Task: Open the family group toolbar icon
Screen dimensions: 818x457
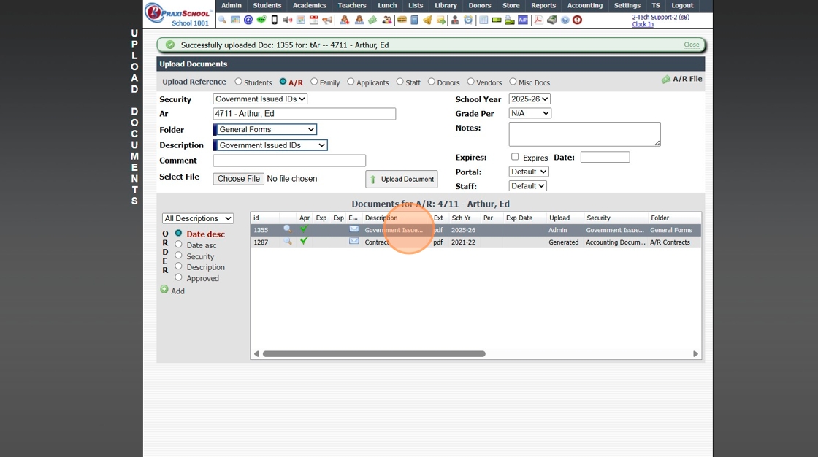Action: pos(386,20)
